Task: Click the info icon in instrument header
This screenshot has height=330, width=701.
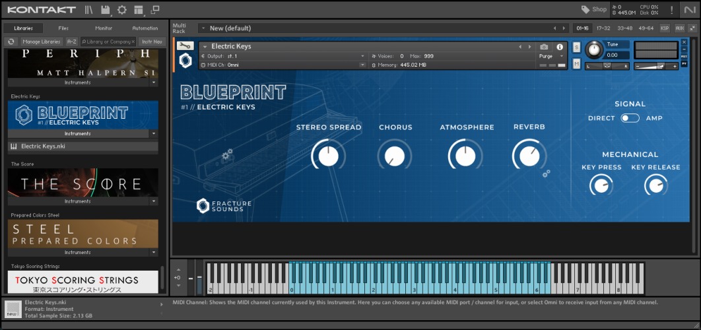Action: [560, 47]
